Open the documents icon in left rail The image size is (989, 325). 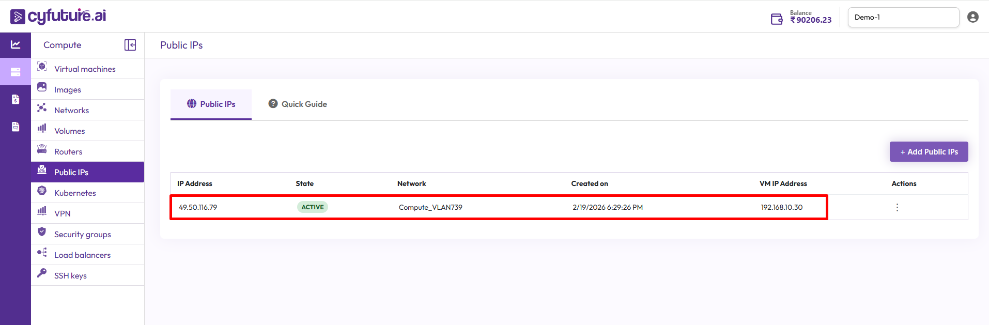(x=16, y=127)
